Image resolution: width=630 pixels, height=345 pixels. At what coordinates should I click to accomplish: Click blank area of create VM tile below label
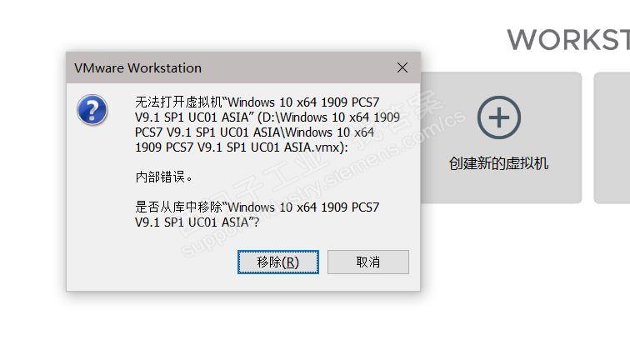pyautogui.click(x=498, y=187)
